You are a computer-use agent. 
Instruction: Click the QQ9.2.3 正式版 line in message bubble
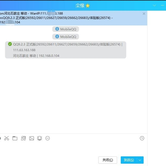68,44
